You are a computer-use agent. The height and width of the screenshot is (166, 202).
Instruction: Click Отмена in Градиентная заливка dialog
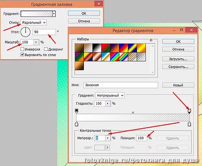[84, 21]
